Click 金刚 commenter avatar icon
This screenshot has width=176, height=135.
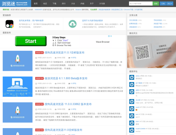[x=132, y=92]
